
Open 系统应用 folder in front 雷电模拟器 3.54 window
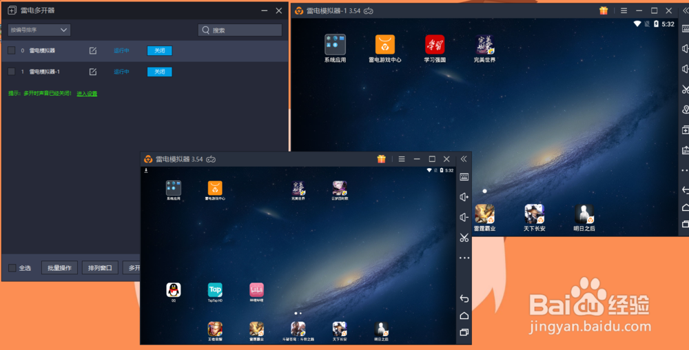[x=174, y=188]
